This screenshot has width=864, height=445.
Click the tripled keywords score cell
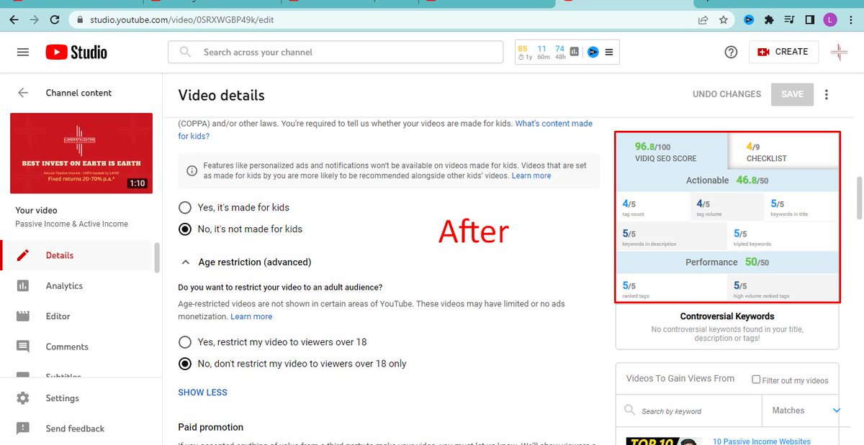pyautogui.click(x=783, y=237)
